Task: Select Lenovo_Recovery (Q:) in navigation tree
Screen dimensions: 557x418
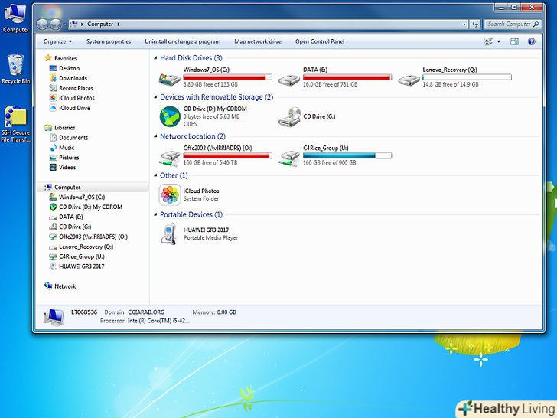Action: tap(86, 247)
